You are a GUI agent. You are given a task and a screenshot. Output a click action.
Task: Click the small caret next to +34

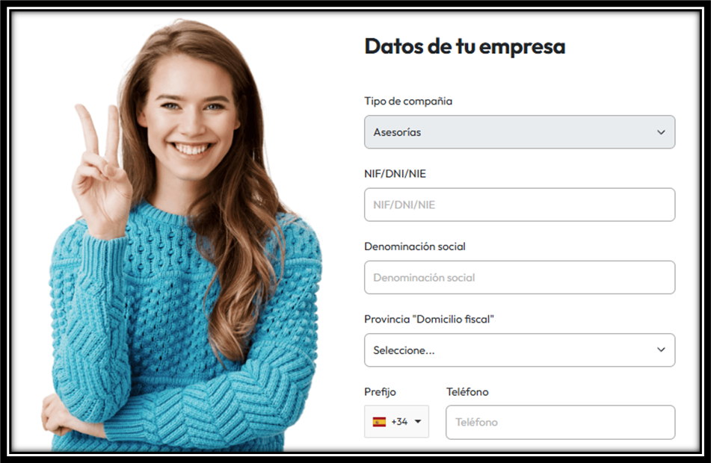tap(418, 421)
